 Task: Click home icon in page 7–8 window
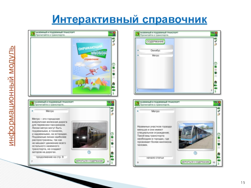tap(112, 153)
